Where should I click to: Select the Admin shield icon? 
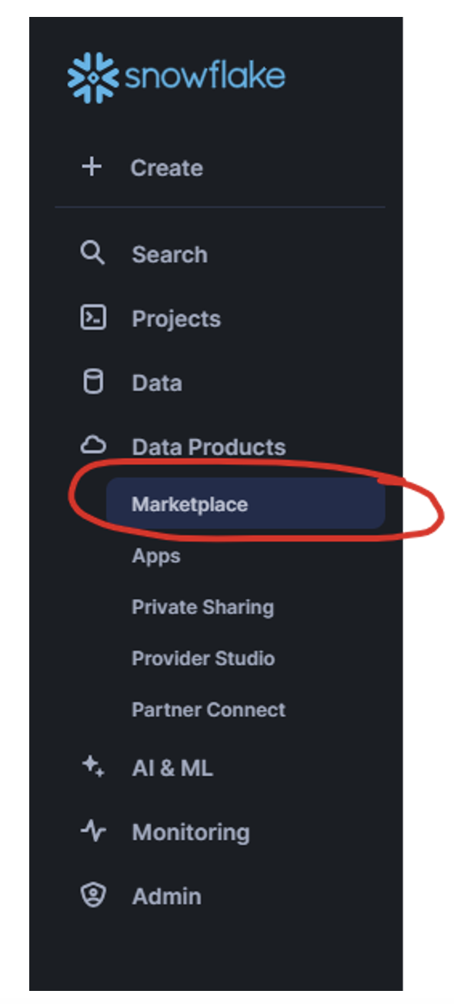pos(92,895)
